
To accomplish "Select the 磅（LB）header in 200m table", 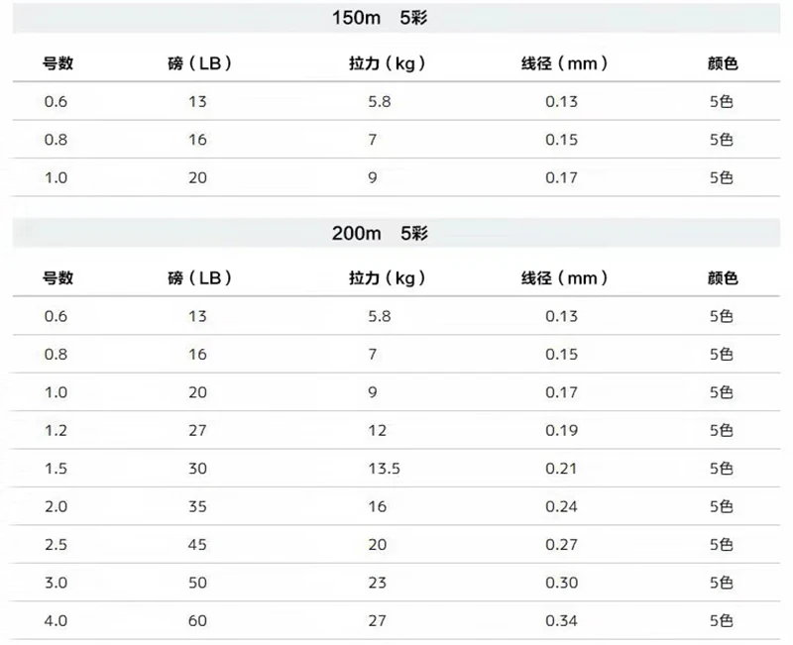I will [x=200, y=278].
